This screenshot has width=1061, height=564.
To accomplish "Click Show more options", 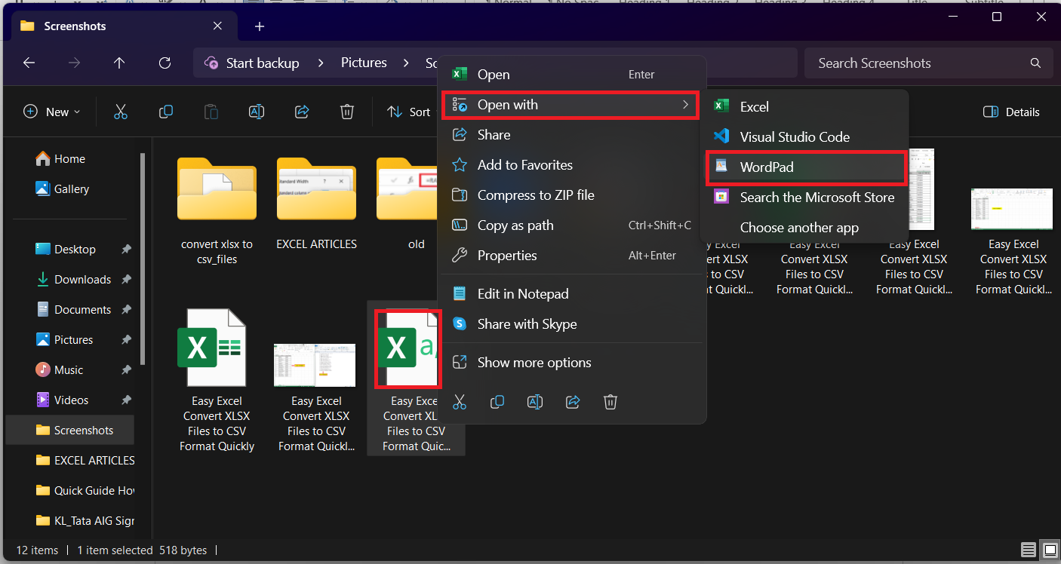I will coord(572,363).
